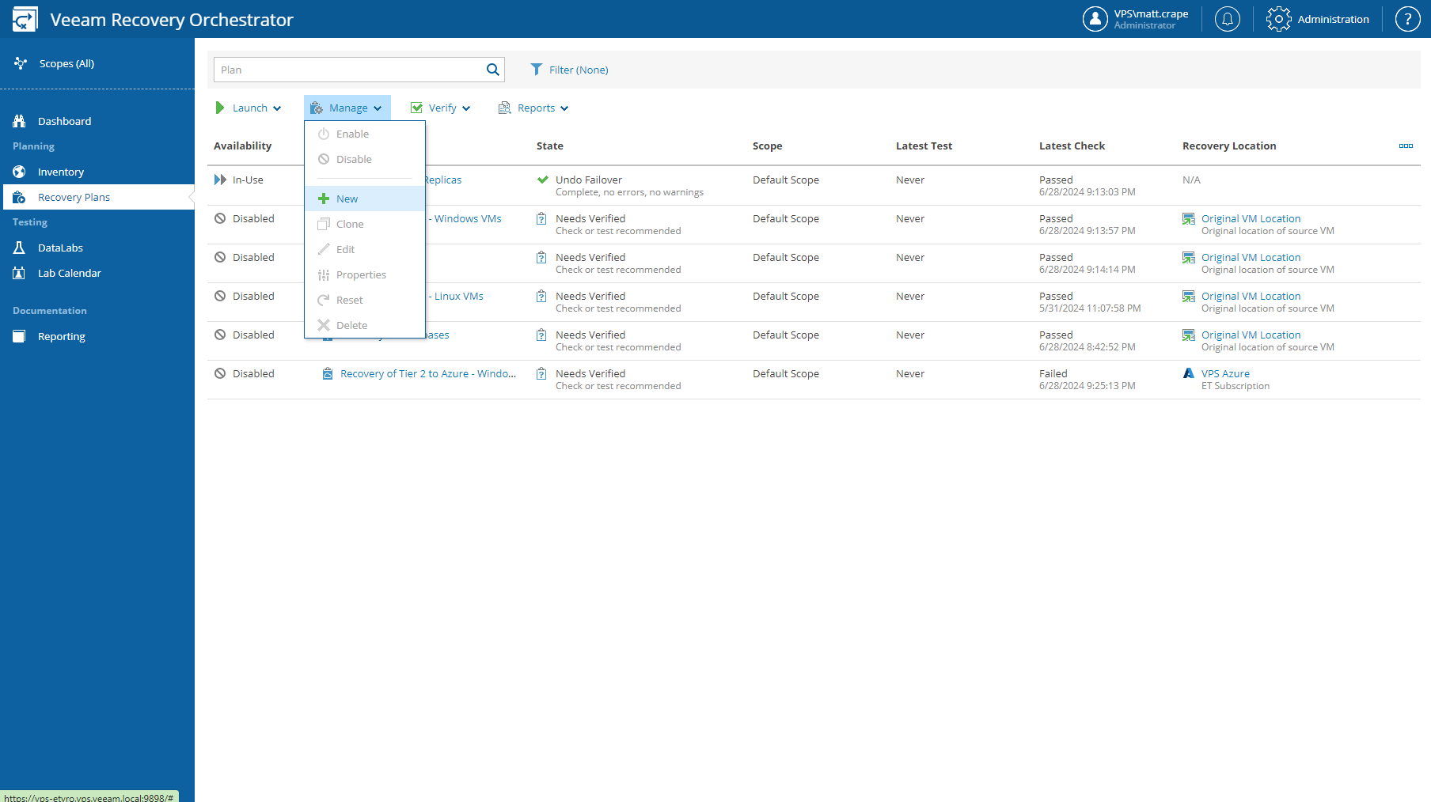Click the user profile avatar icon

pos(1095,19)
